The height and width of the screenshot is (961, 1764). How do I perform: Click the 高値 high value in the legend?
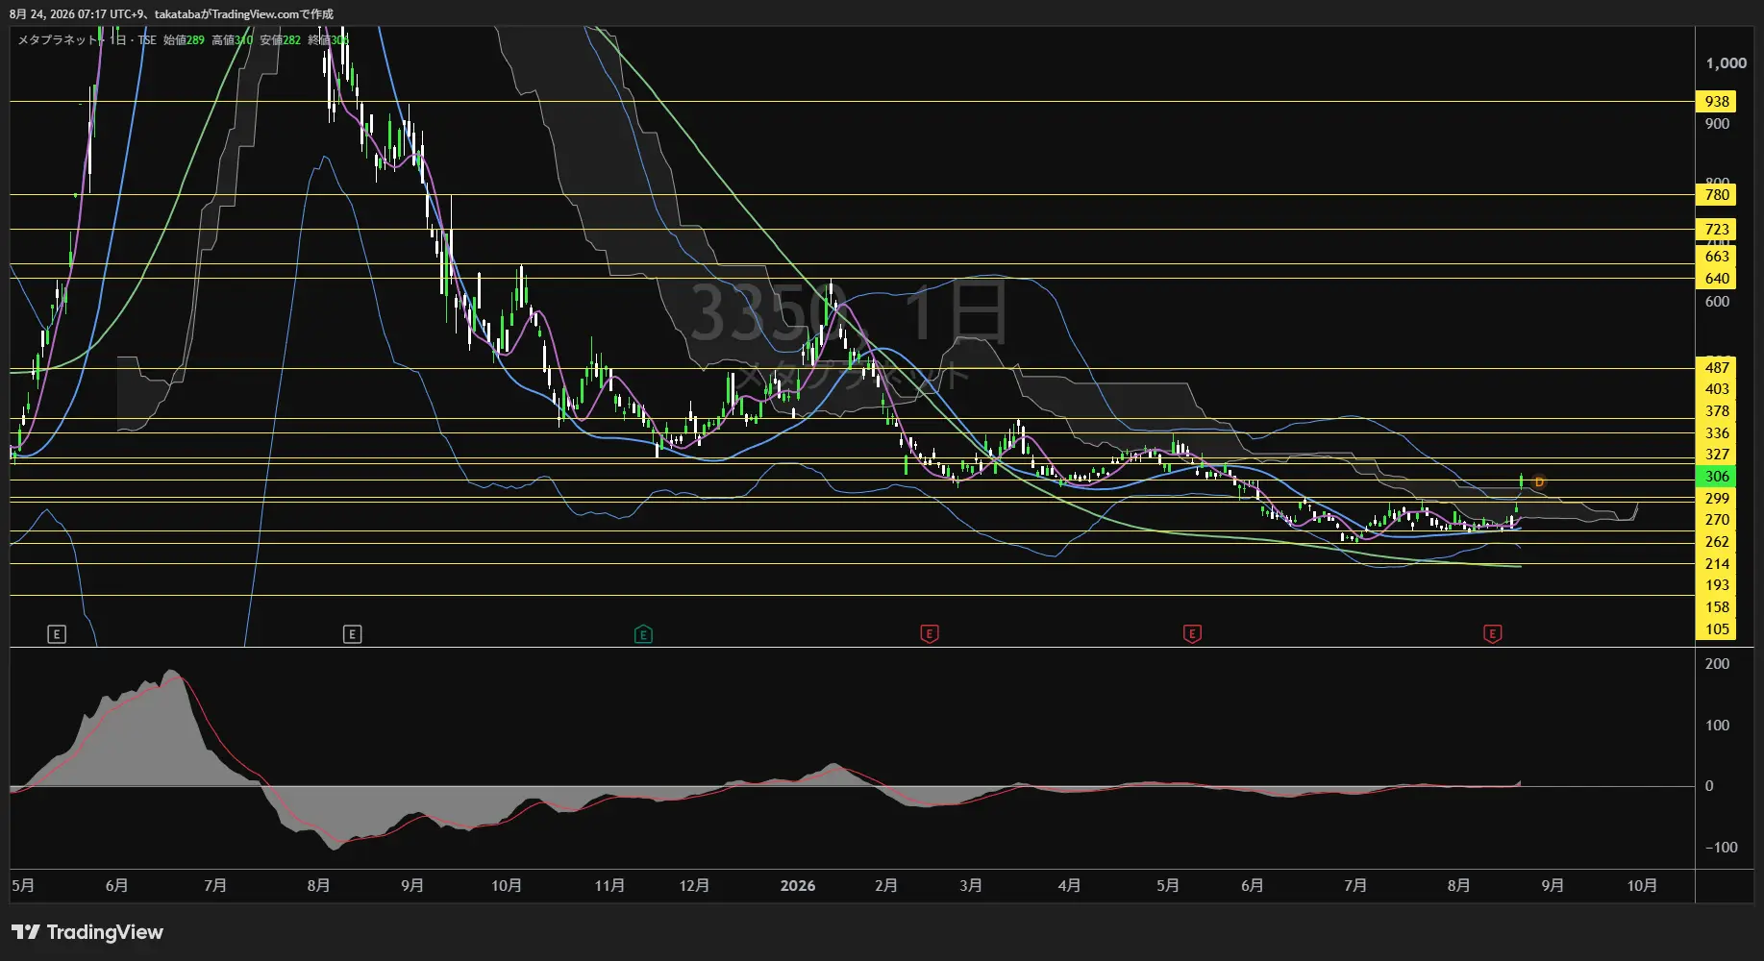[232, 40]
